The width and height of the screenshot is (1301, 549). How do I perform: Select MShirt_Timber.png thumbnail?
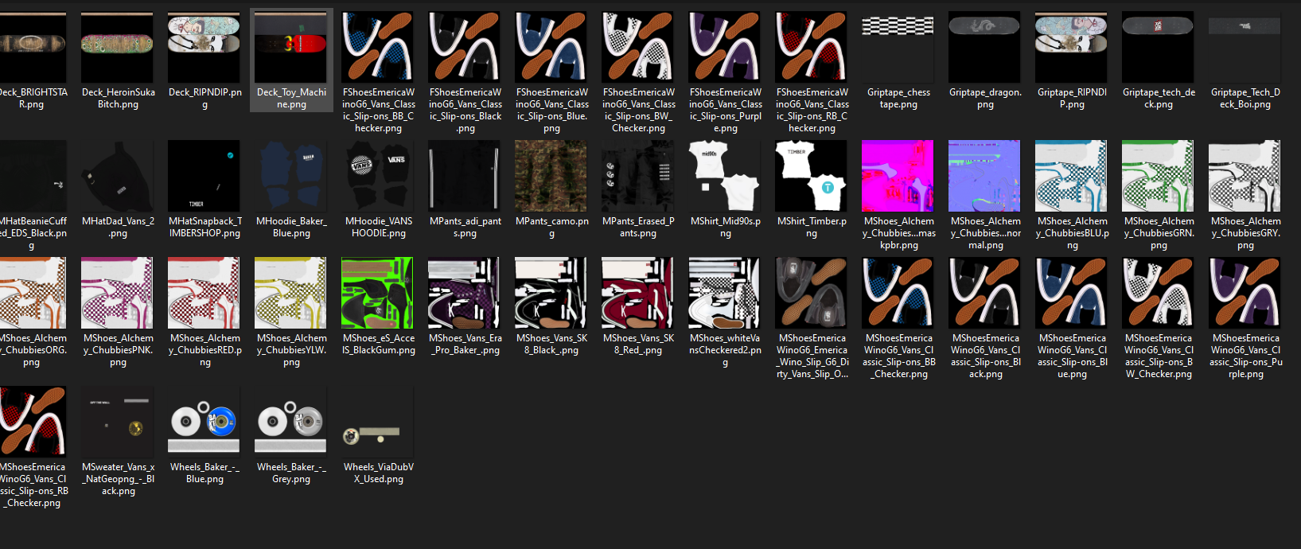click(812, 177)
